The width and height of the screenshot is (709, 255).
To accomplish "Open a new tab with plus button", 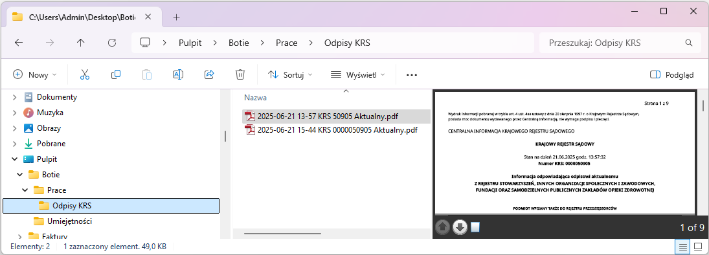I will click(x=176, y=17).
